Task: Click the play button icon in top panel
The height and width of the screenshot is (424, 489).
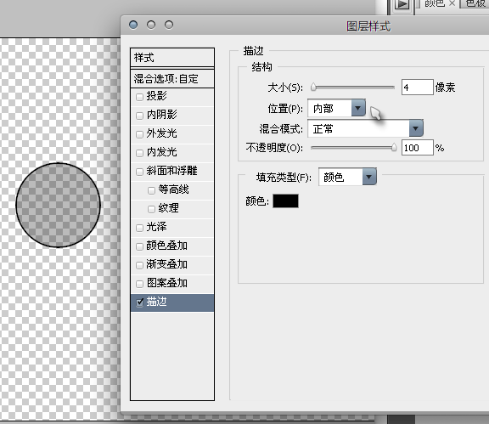Action: 402,4
